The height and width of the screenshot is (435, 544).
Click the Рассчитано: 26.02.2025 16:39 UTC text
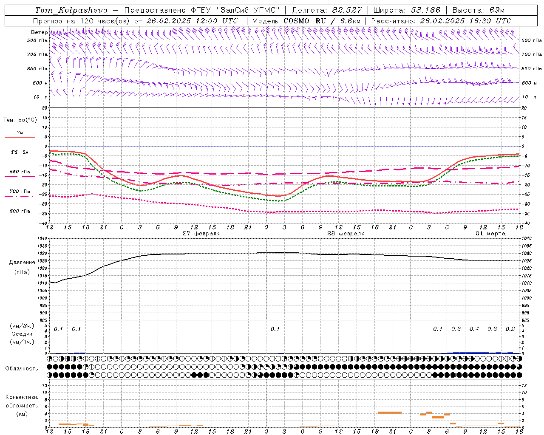pyautogui.click(x=441, y=21)
